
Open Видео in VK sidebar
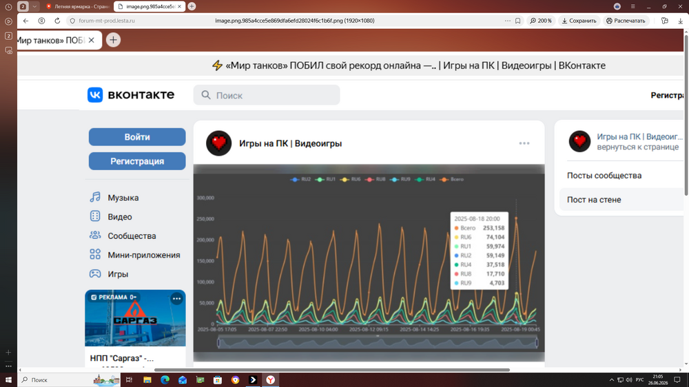111,216
